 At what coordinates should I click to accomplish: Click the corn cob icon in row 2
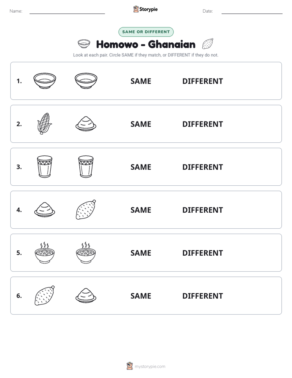pyautogui.click(x=45, y=124)
